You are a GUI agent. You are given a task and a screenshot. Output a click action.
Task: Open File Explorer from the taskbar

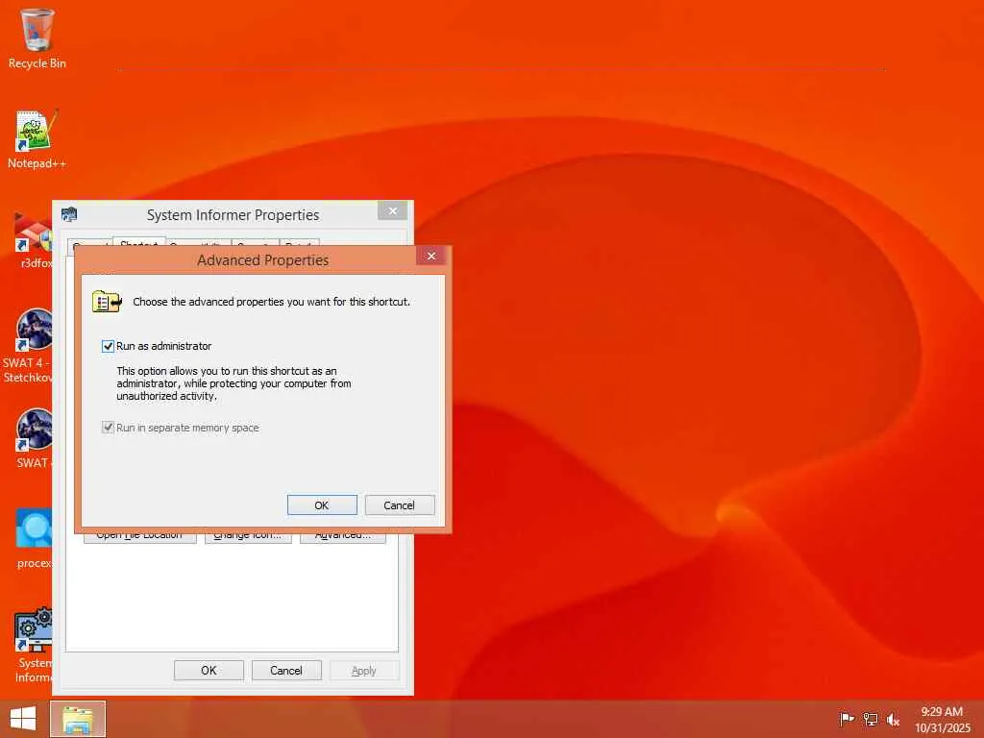coord(78,719)
